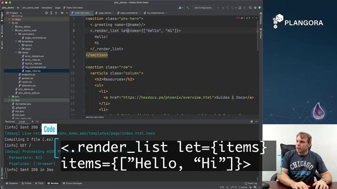
Task: Select opened file locate icon in Project panel
Action: click(x=46, y=13)
